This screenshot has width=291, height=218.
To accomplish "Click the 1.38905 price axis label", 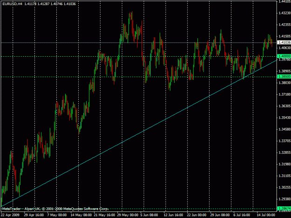I will tap(284, 71).
